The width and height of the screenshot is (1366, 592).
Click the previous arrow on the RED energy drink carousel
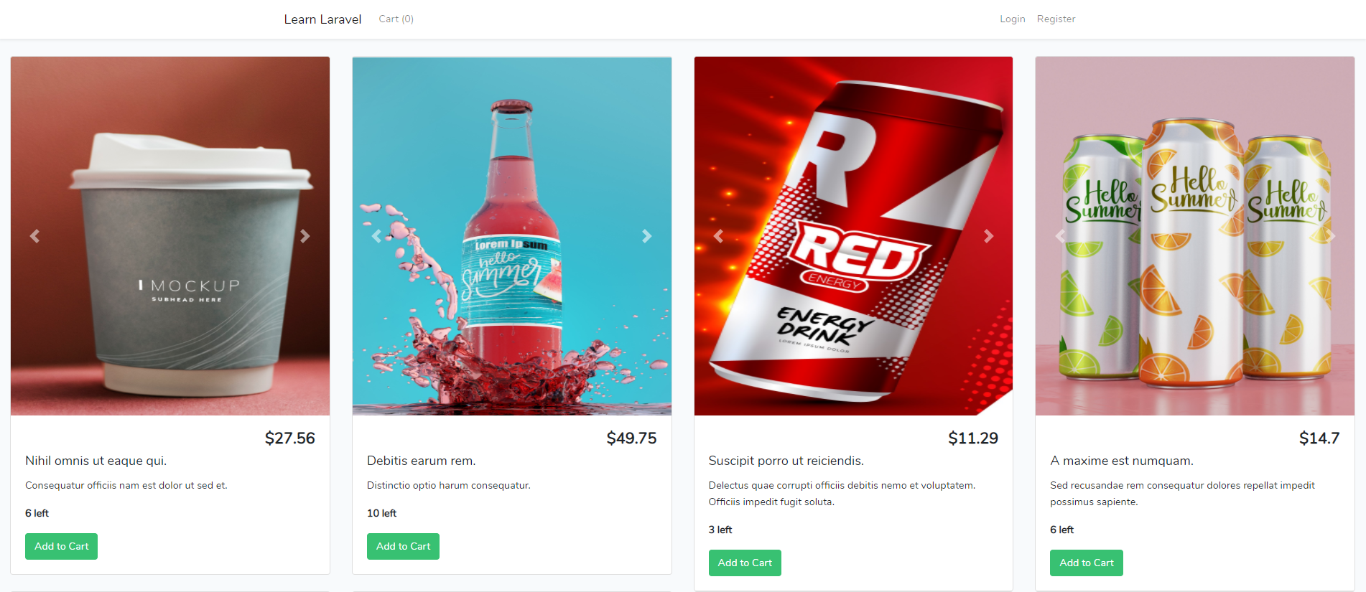click(x=719, y=236)
